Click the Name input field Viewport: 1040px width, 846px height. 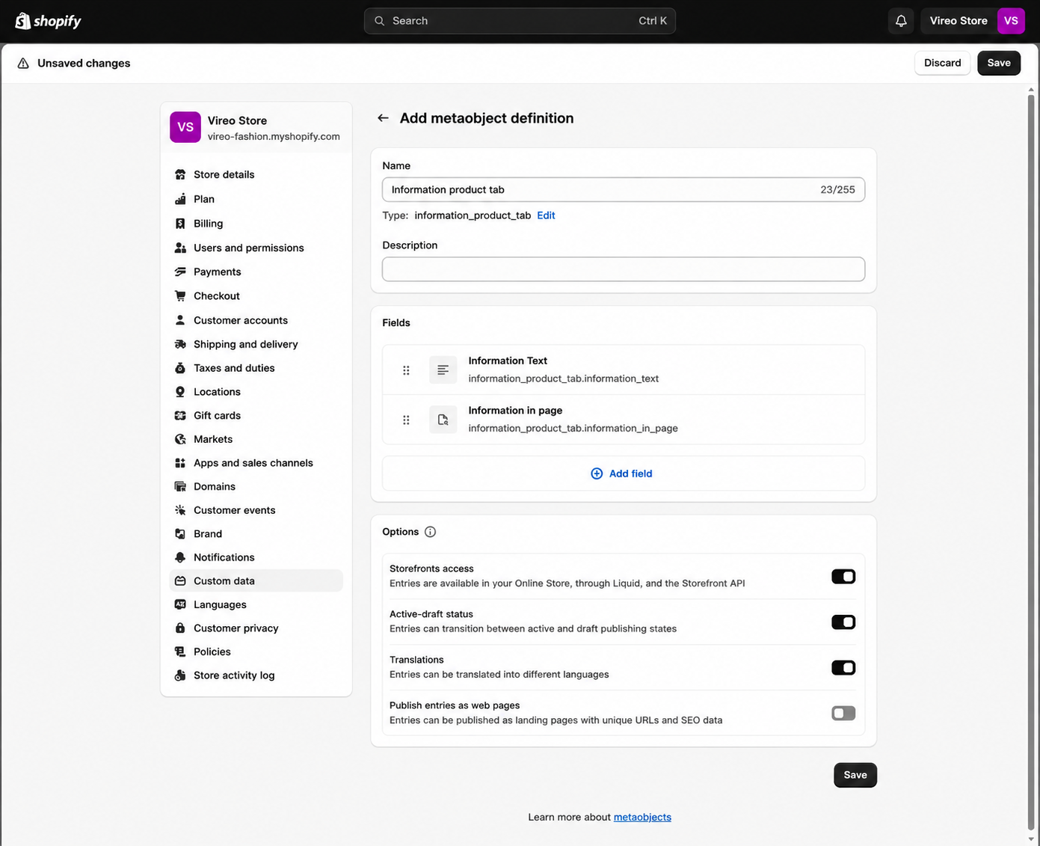pos(624,190)
